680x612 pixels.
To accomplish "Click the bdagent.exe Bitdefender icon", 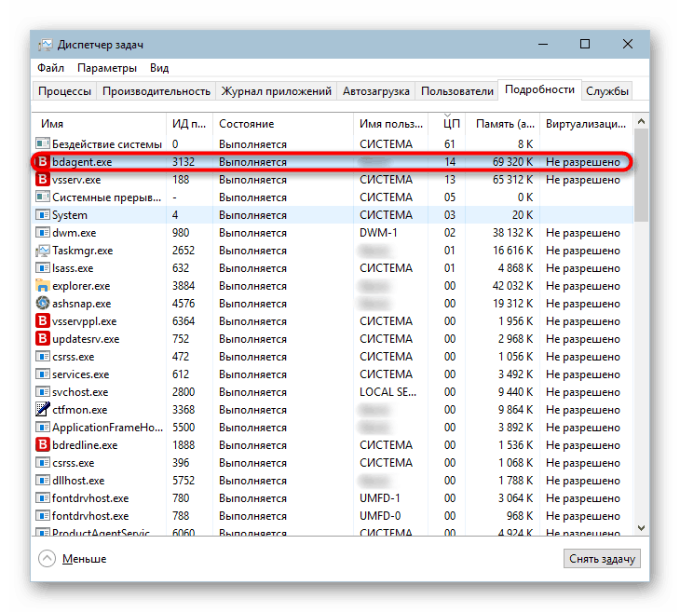I will (x=43, y=162).
